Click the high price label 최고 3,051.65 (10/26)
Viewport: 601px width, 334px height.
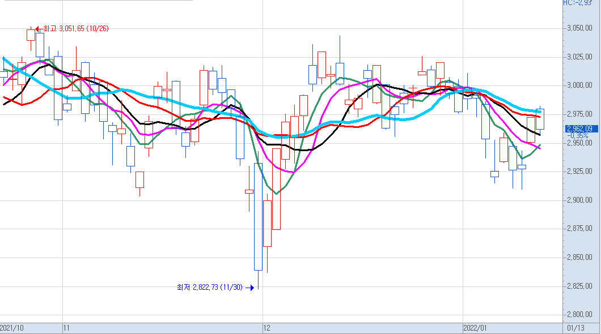[x=76, y=29]
